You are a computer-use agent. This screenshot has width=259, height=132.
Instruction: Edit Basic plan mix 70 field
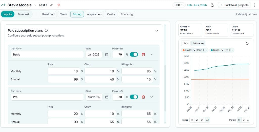coord(118,54)
